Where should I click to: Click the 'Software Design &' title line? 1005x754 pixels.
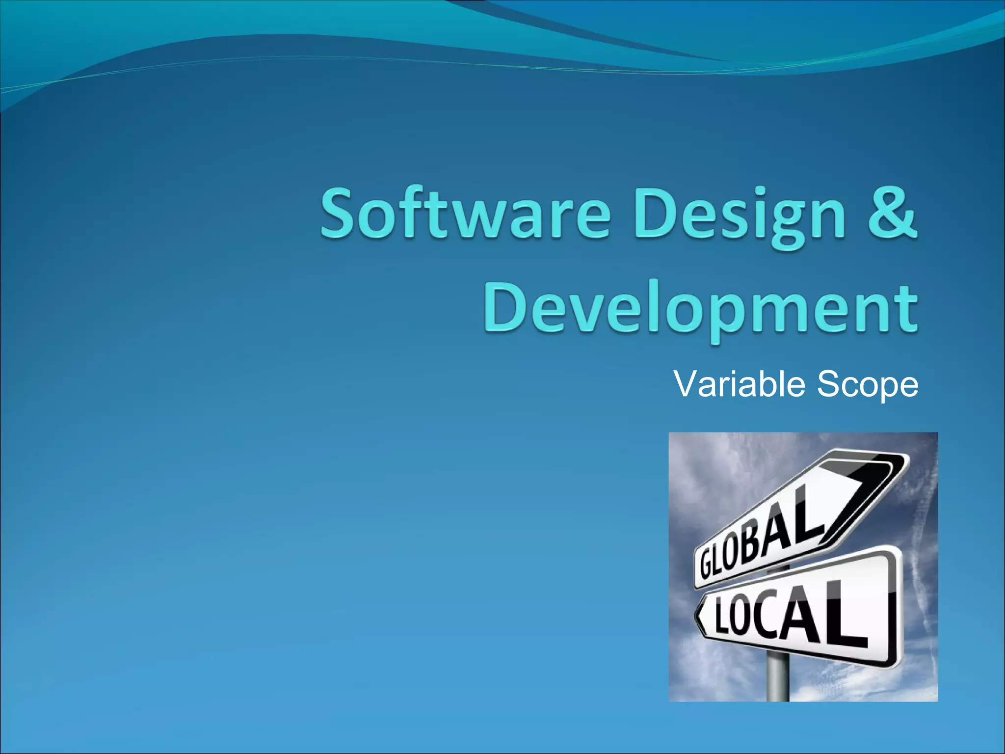[x=618, y=214]
